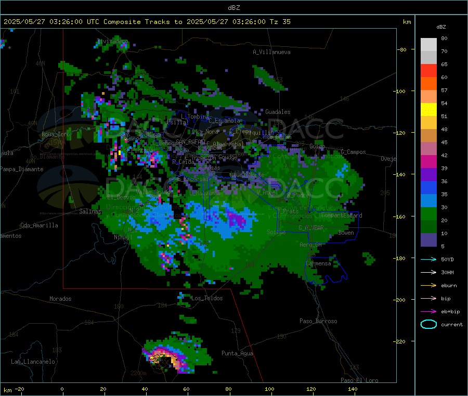
Task: Click the 'Salinas' map label
Action: point(90,211)
